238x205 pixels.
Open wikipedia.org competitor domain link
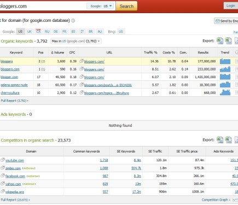coord(15,192)
